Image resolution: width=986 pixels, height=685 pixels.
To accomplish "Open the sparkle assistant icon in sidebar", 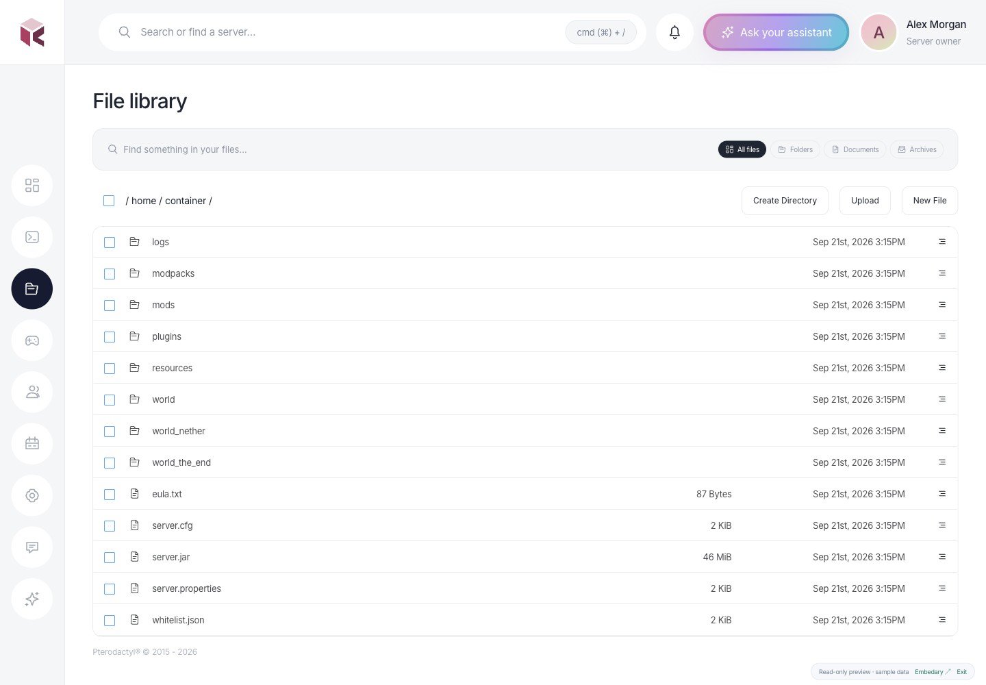I will point(32,599).
